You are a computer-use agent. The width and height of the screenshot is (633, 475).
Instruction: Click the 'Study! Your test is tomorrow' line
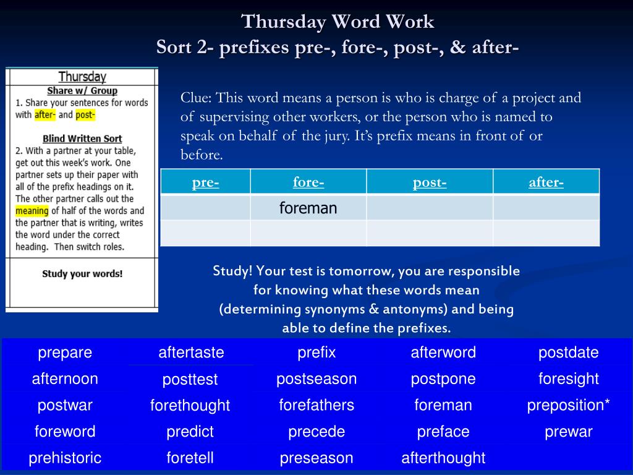pyautogui.click(x=366, y=271)
